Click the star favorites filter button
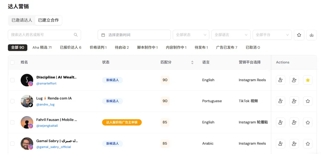Viewport: 321px width, 154px height. click(299, 35)
